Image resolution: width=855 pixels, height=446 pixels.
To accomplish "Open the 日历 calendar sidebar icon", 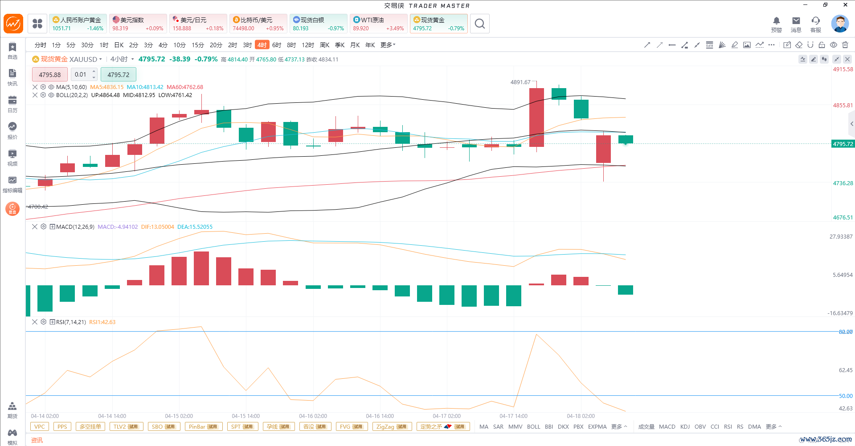I will pos(12,104).
